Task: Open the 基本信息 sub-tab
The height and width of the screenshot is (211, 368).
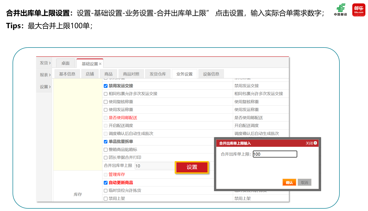Action: tap(67, 74)
